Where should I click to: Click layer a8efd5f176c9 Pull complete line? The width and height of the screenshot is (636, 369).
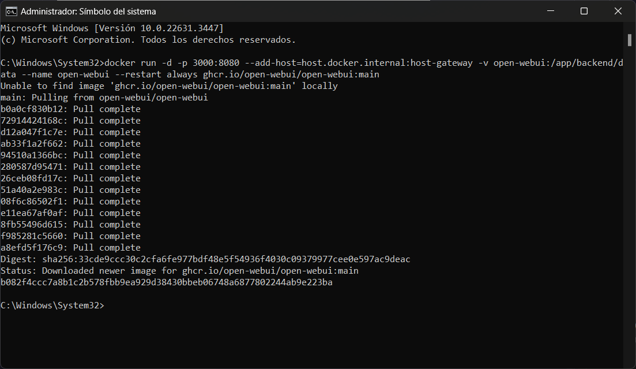(x=70, y=248)
